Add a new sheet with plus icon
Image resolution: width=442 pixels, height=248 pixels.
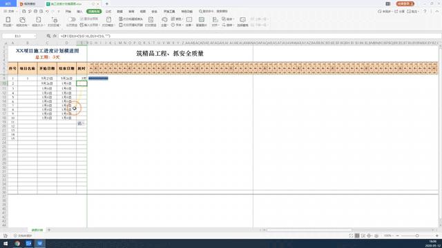tap(49, 230)
